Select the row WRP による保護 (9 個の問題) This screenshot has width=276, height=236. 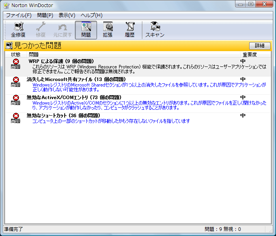click(138, 67)
